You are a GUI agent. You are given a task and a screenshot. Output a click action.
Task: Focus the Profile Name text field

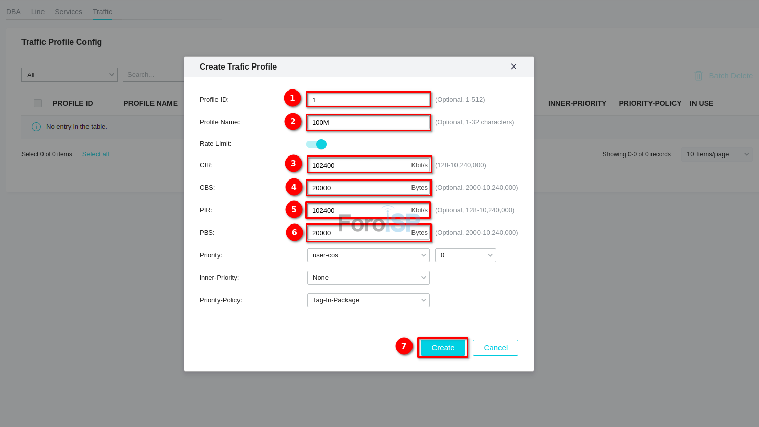tap(368, 122)
